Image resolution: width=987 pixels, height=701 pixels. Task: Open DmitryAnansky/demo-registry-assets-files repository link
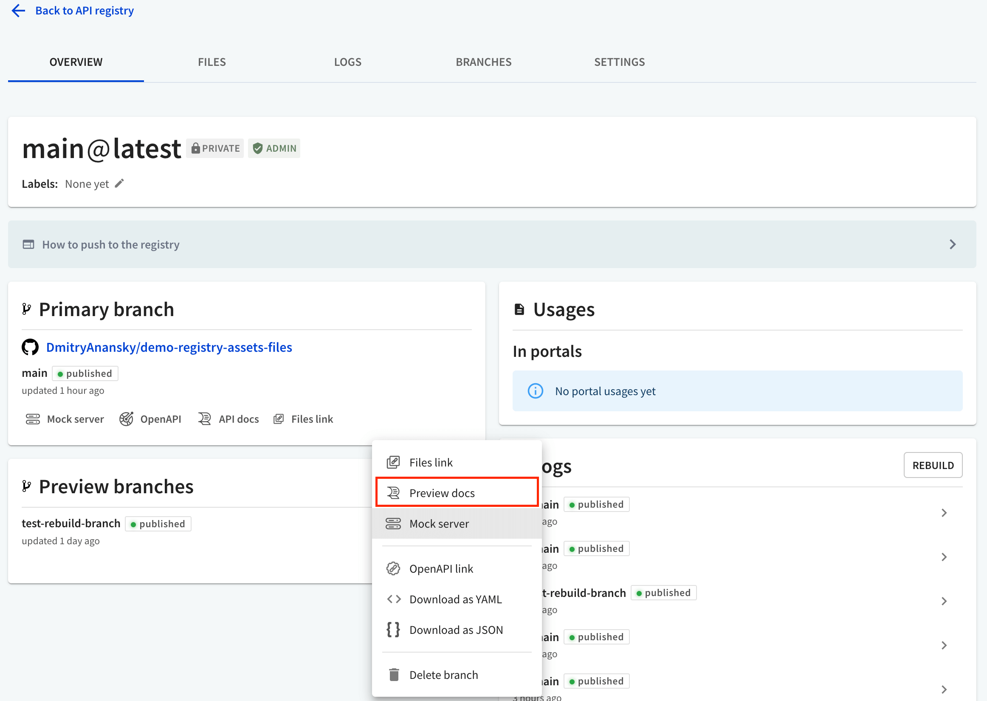[169, 347]
